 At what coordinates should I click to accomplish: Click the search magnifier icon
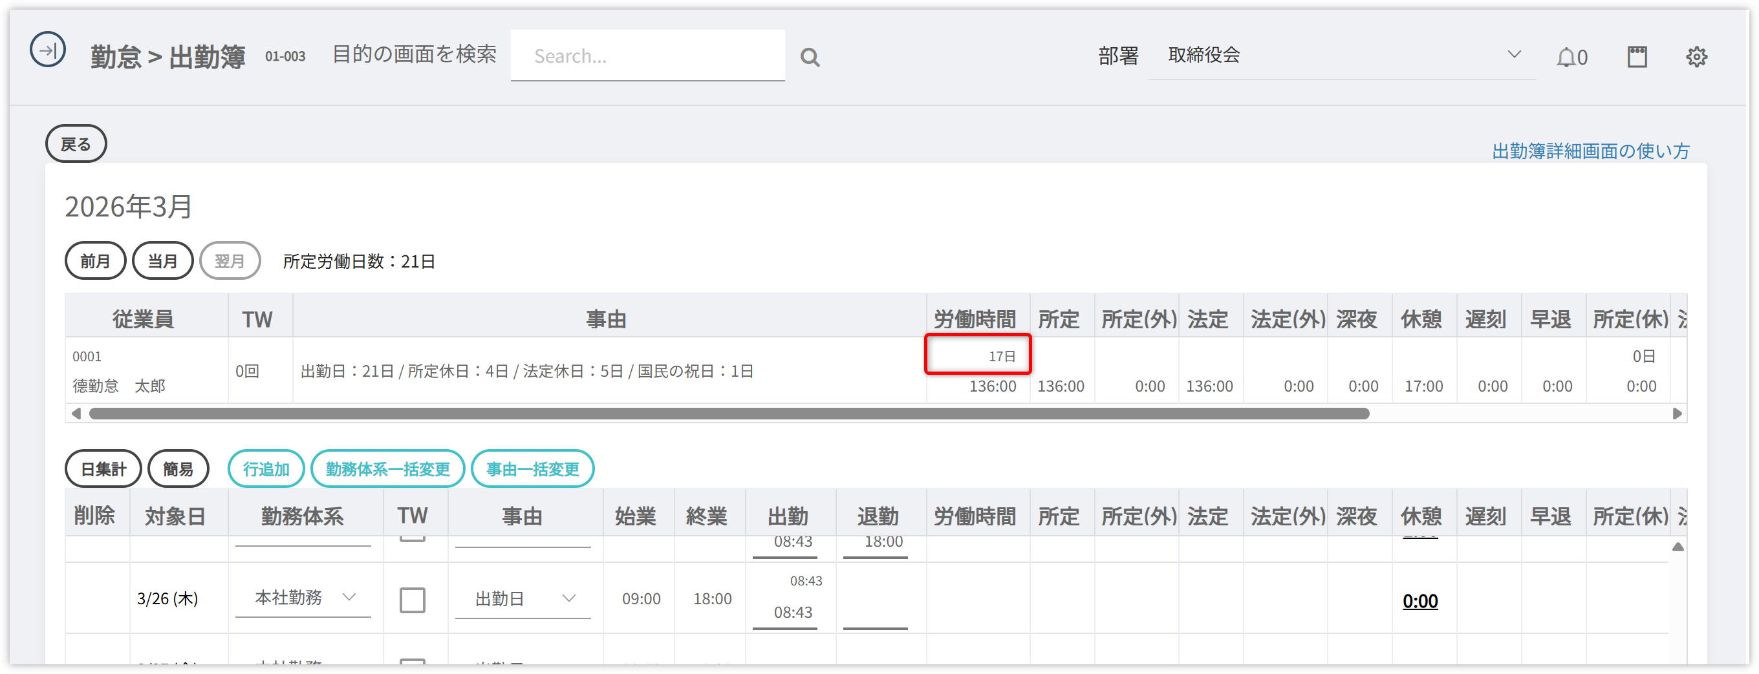click(x=809, y=58)
